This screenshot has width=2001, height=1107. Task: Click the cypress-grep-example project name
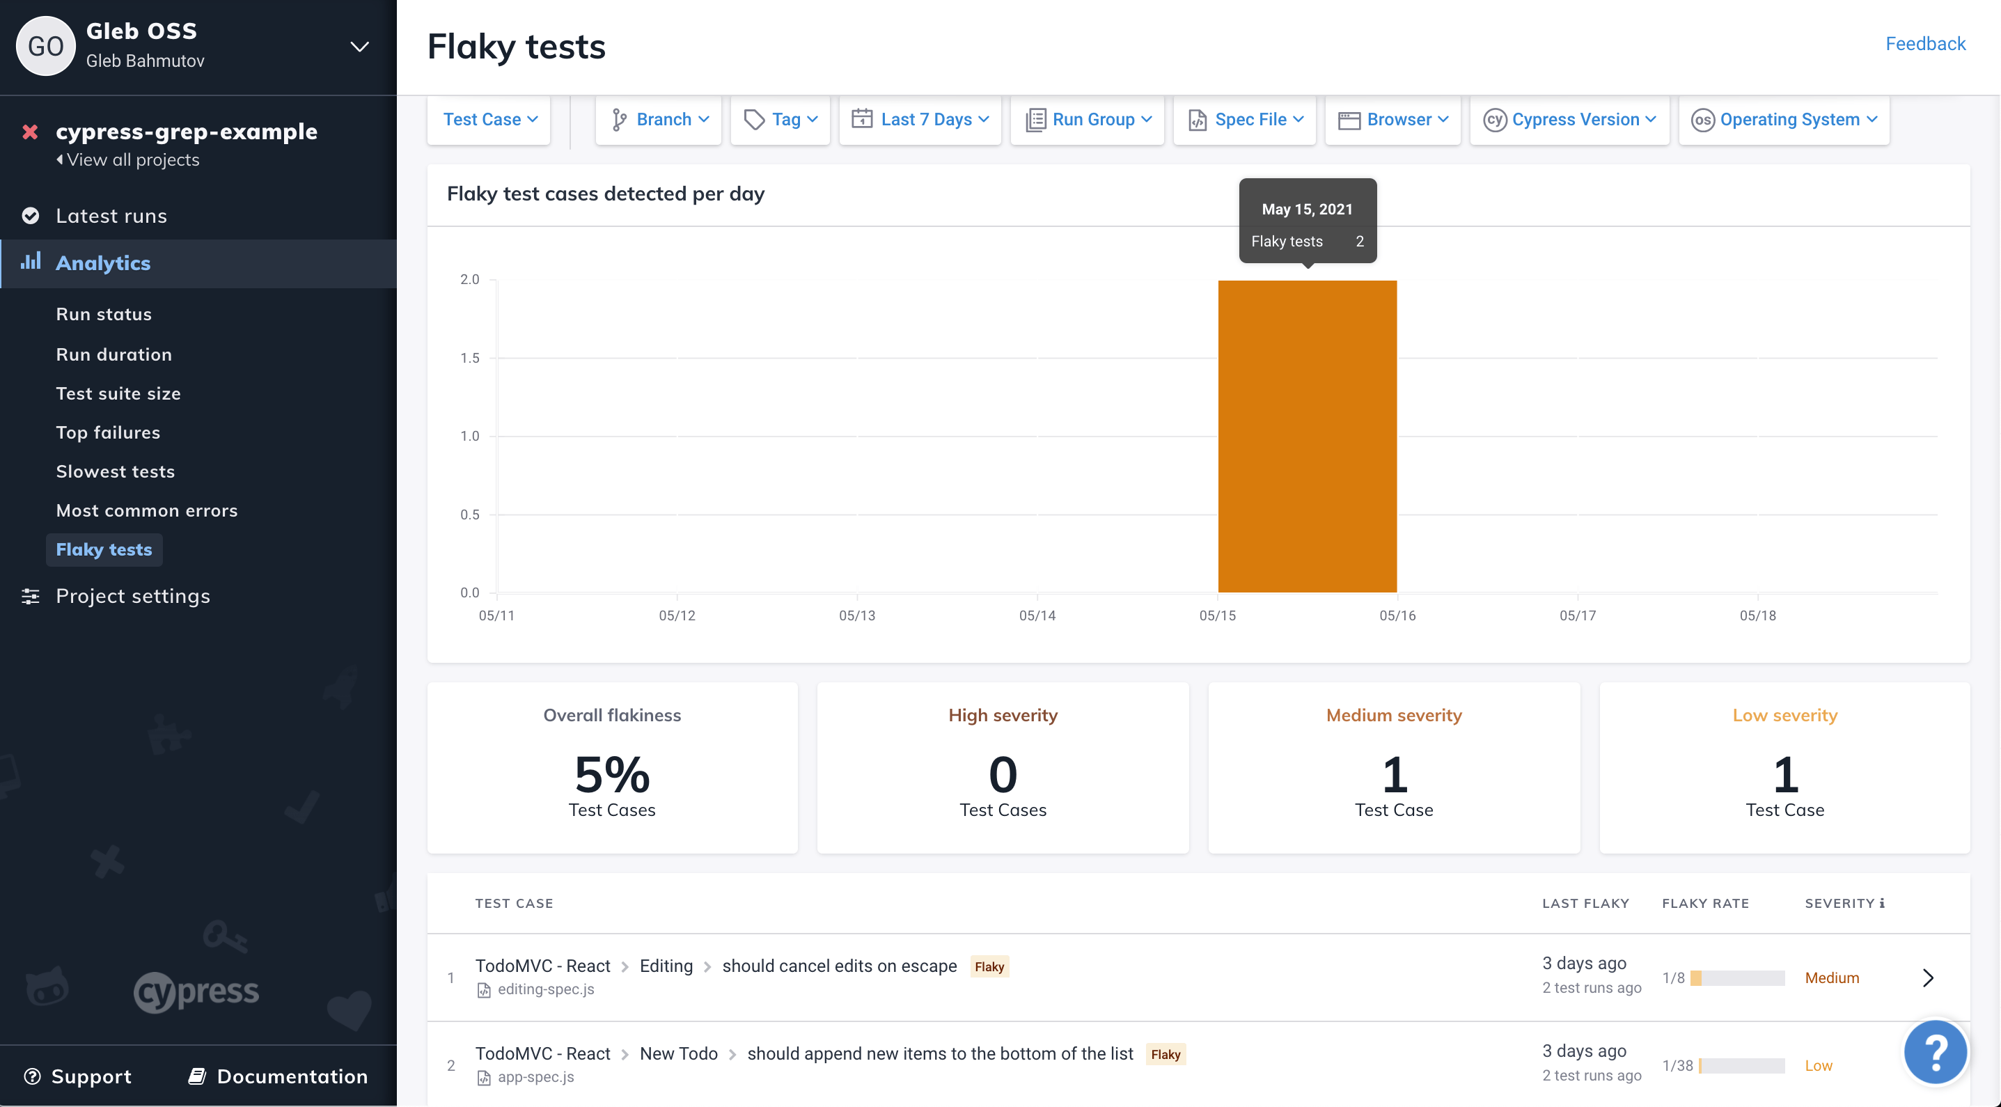[187, 132]
